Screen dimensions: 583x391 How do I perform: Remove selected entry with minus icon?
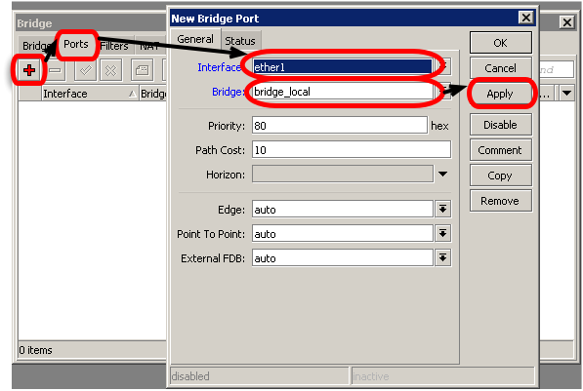(55, 70)
